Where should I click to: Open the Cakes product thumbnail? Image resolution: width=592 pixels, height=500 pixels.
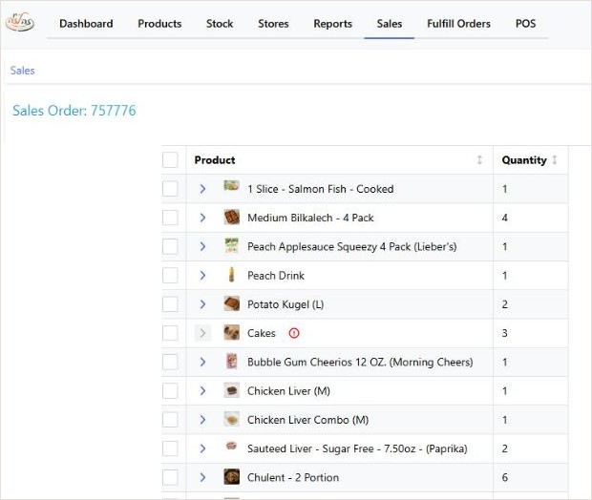tap(231, 332)
